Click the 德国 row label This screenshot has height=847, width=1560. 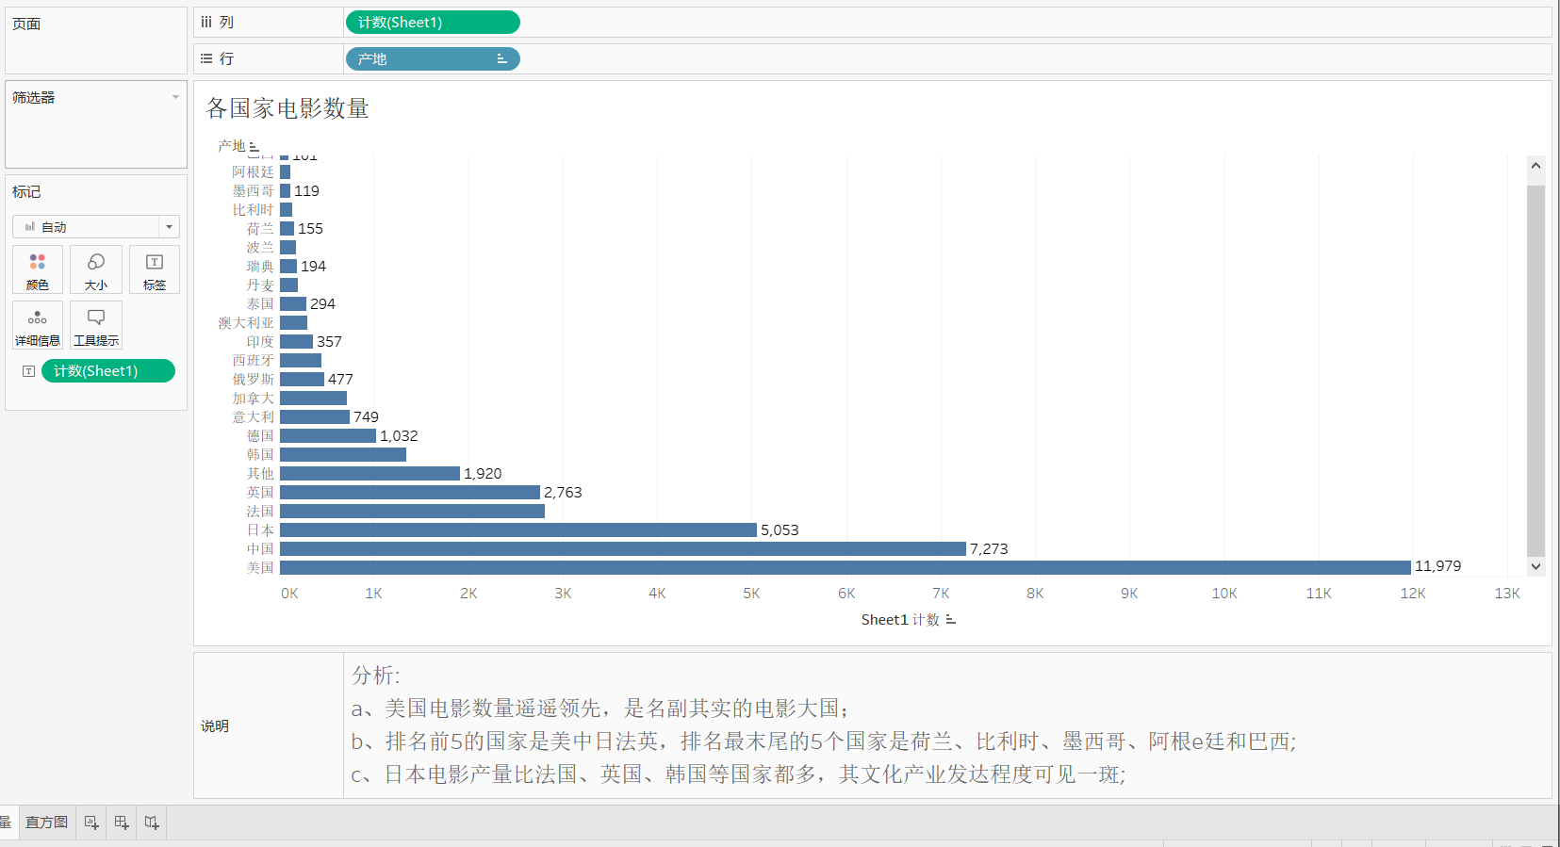(x=260, y=435)
